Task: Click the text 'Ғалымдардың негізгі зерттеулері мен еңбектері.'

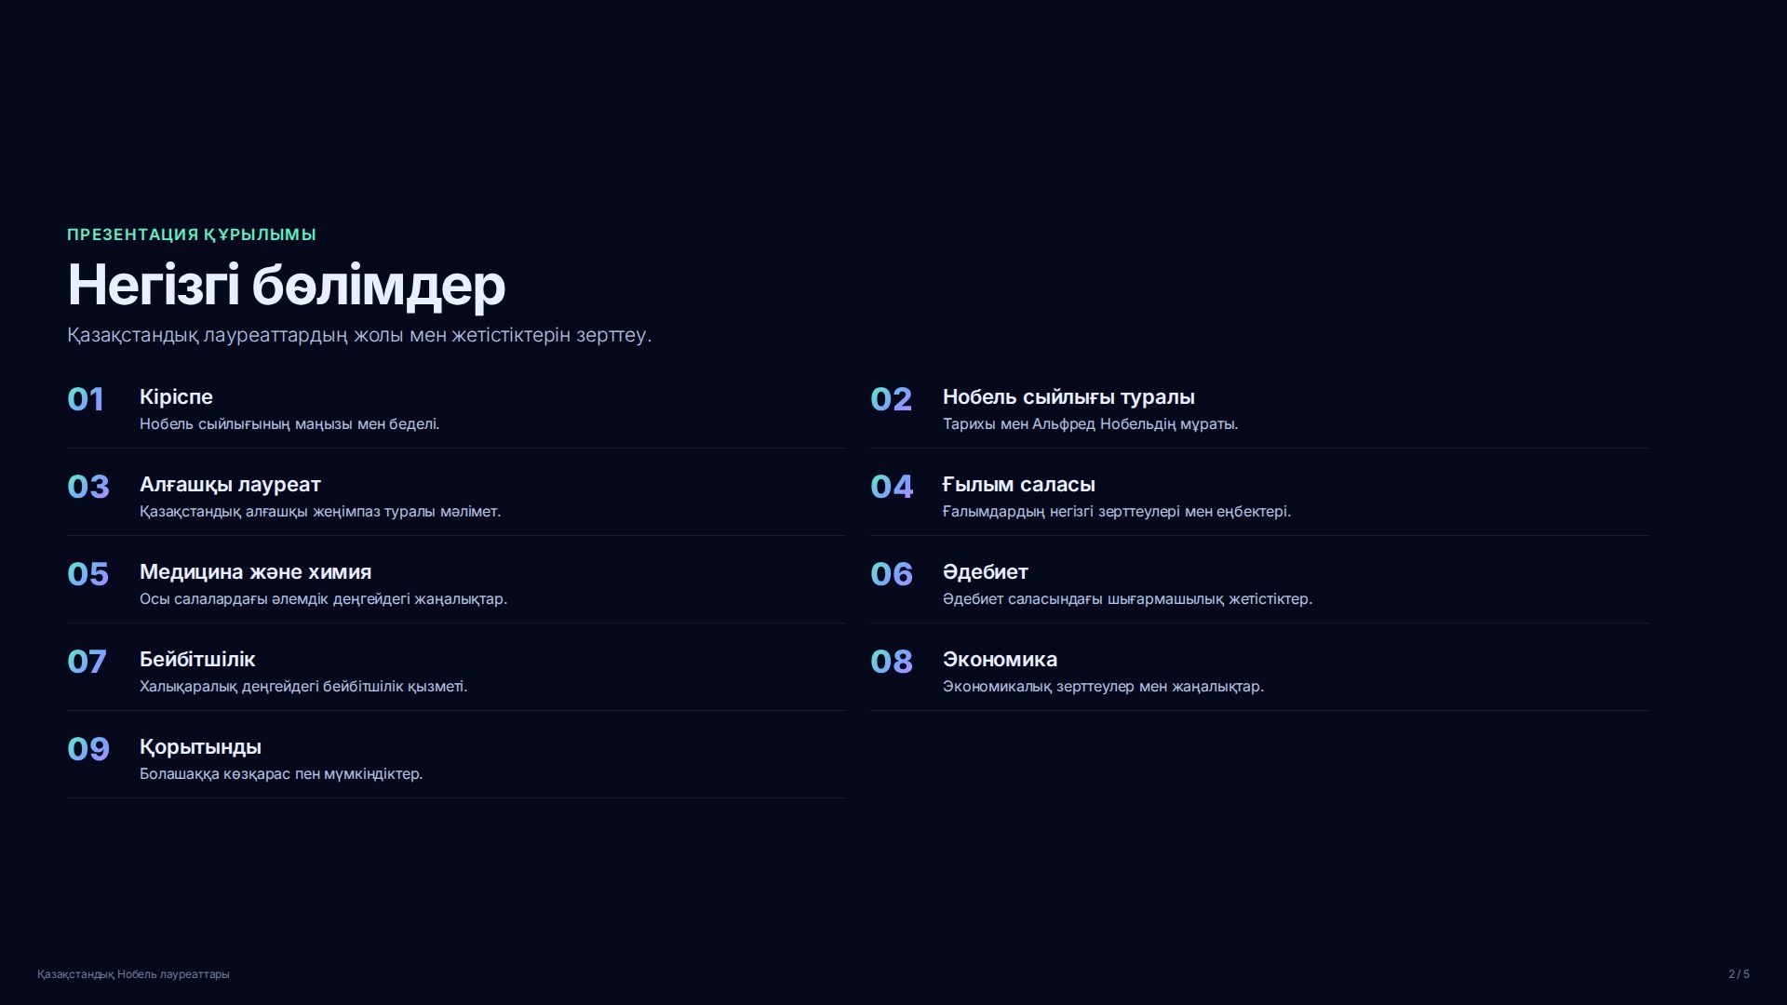Action: point(1117,512)
